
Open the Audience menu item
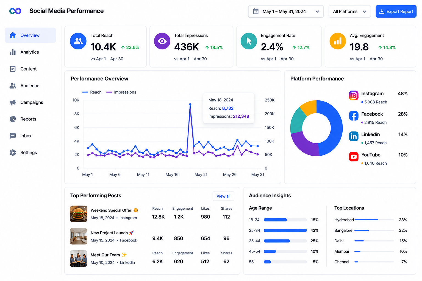pyautogui.click(x=30, y=86)
